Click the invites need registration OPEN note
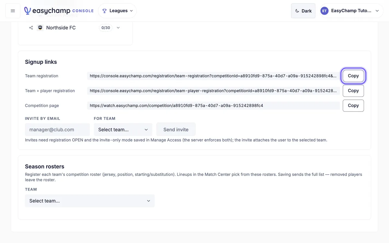Screen dimensions: 389x243 click(x=176, y=140)
